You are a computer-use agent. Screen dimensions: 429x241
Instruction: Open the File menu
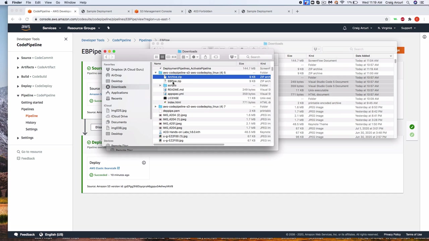[x=28, y=2]
